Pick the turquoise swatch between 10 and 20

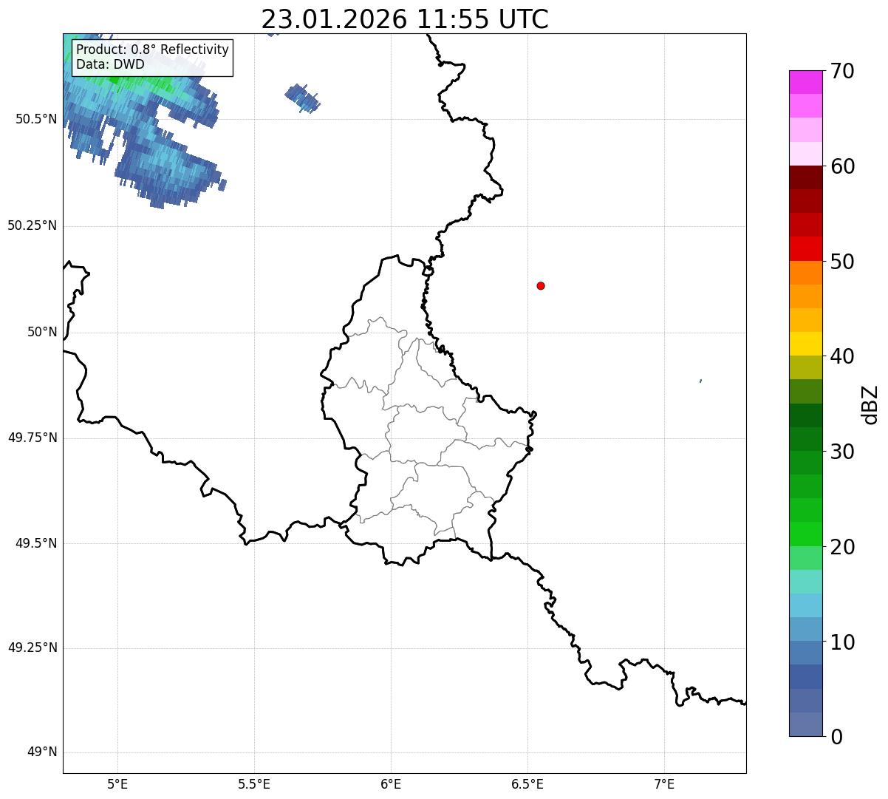click(x=805, y=582)
